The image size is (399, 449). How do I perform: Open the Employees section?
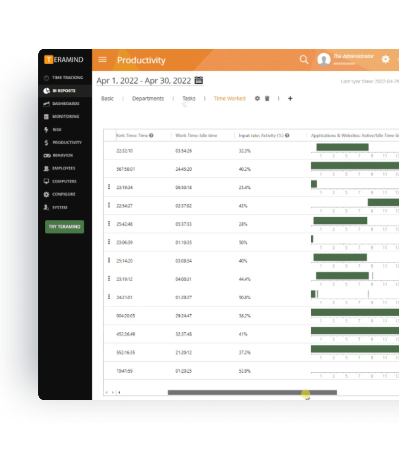click(64, 168)
